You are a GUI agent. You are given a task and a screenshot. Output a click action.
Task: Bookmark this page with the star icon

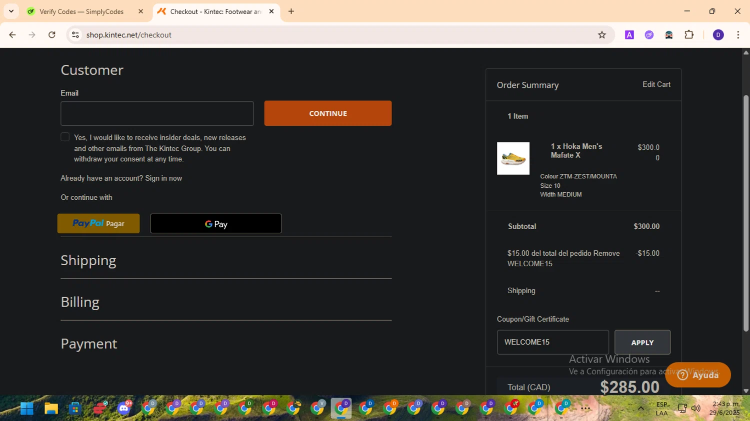[x=602, y=35]
